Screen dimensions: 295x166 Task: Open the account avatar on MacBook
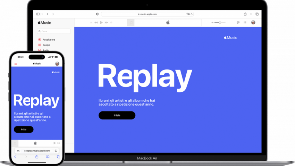(253, 22)
